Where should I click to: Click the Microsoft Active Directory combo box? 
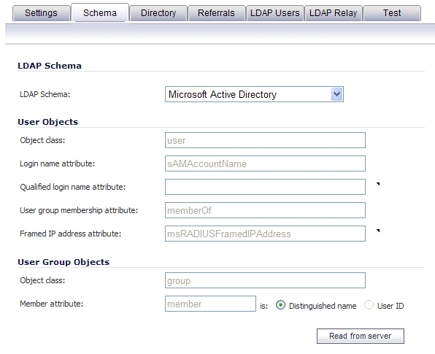[x=254, y=94]
